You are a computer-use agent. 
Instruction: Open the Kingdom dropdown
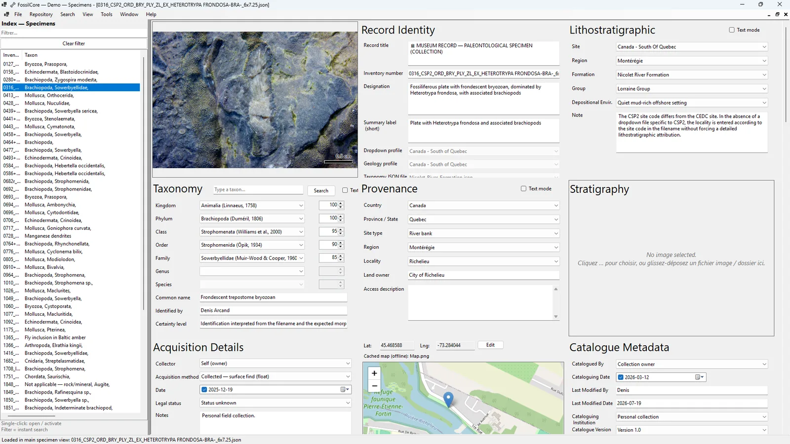(x=252, y=205)
